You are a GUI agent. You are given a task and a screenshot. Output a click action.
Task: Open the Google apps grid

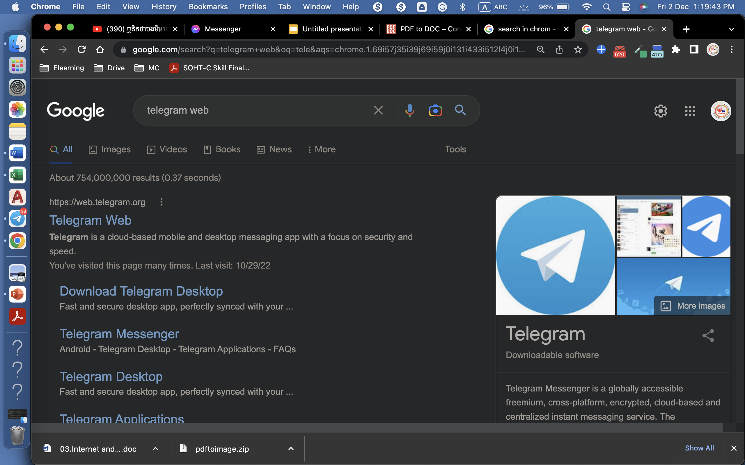[690, 111]
